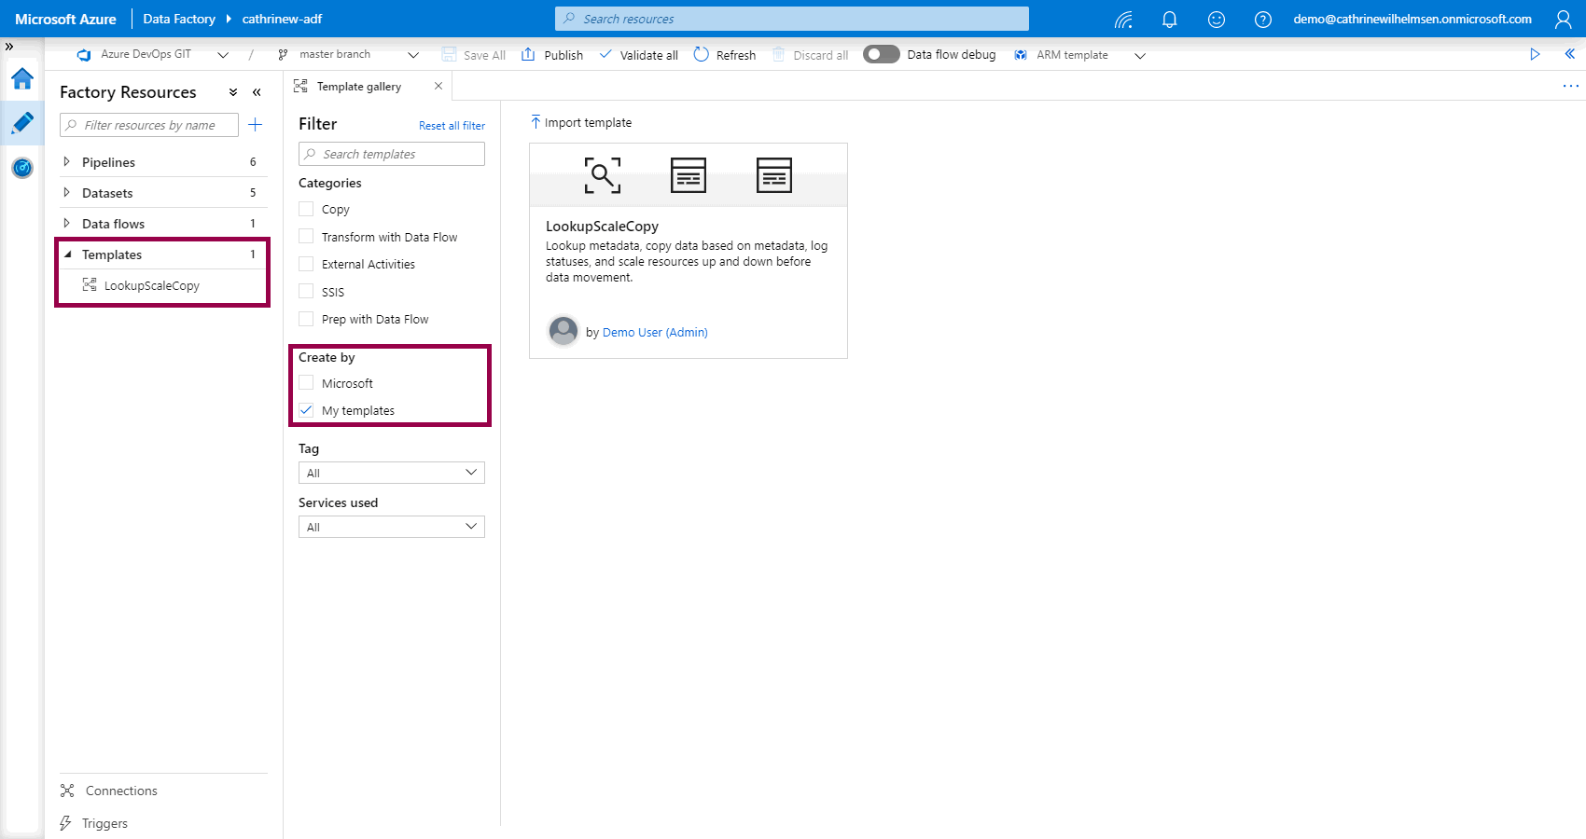Click Import template button
The width and height of the screenshot is (1586, 839).
coord(581,122)
